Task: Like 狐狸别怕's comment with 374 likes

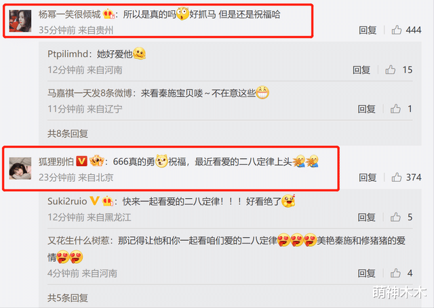Action: [397, 177]
